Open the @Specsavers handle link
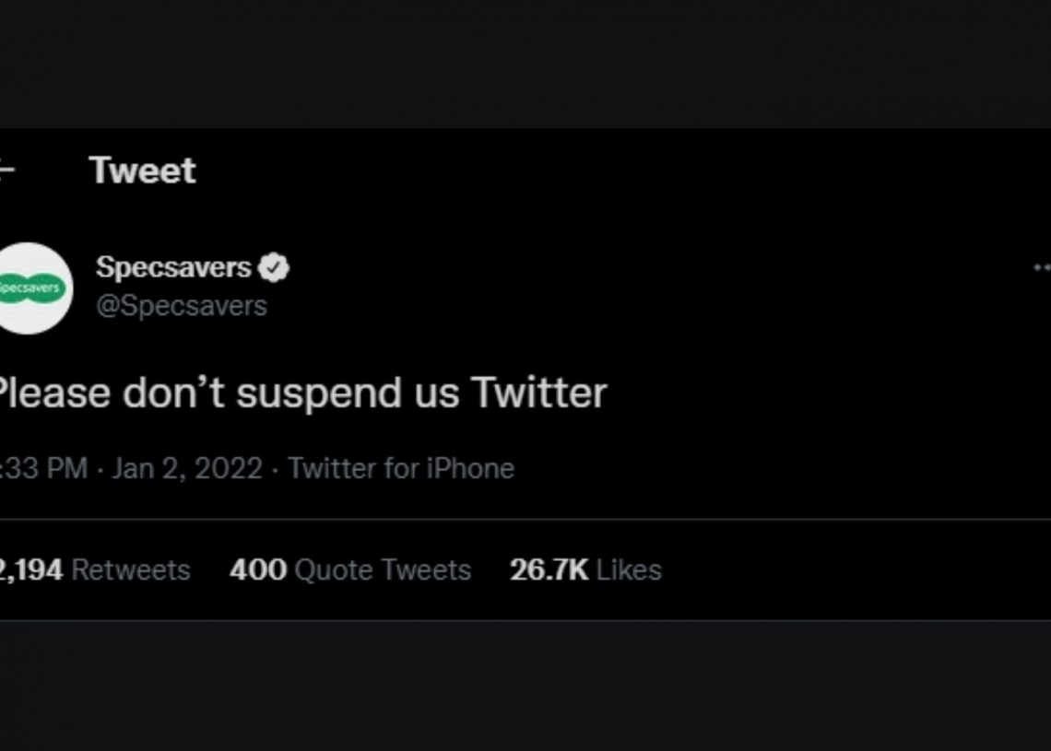Image resolution: width=1051 pixels, height=751 pixels. click(x=182, y=306)
